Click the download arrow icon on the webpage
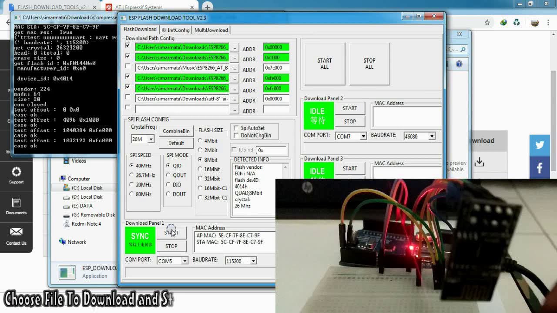The height and width of the screenshot is (313, 557). point(479,162)
